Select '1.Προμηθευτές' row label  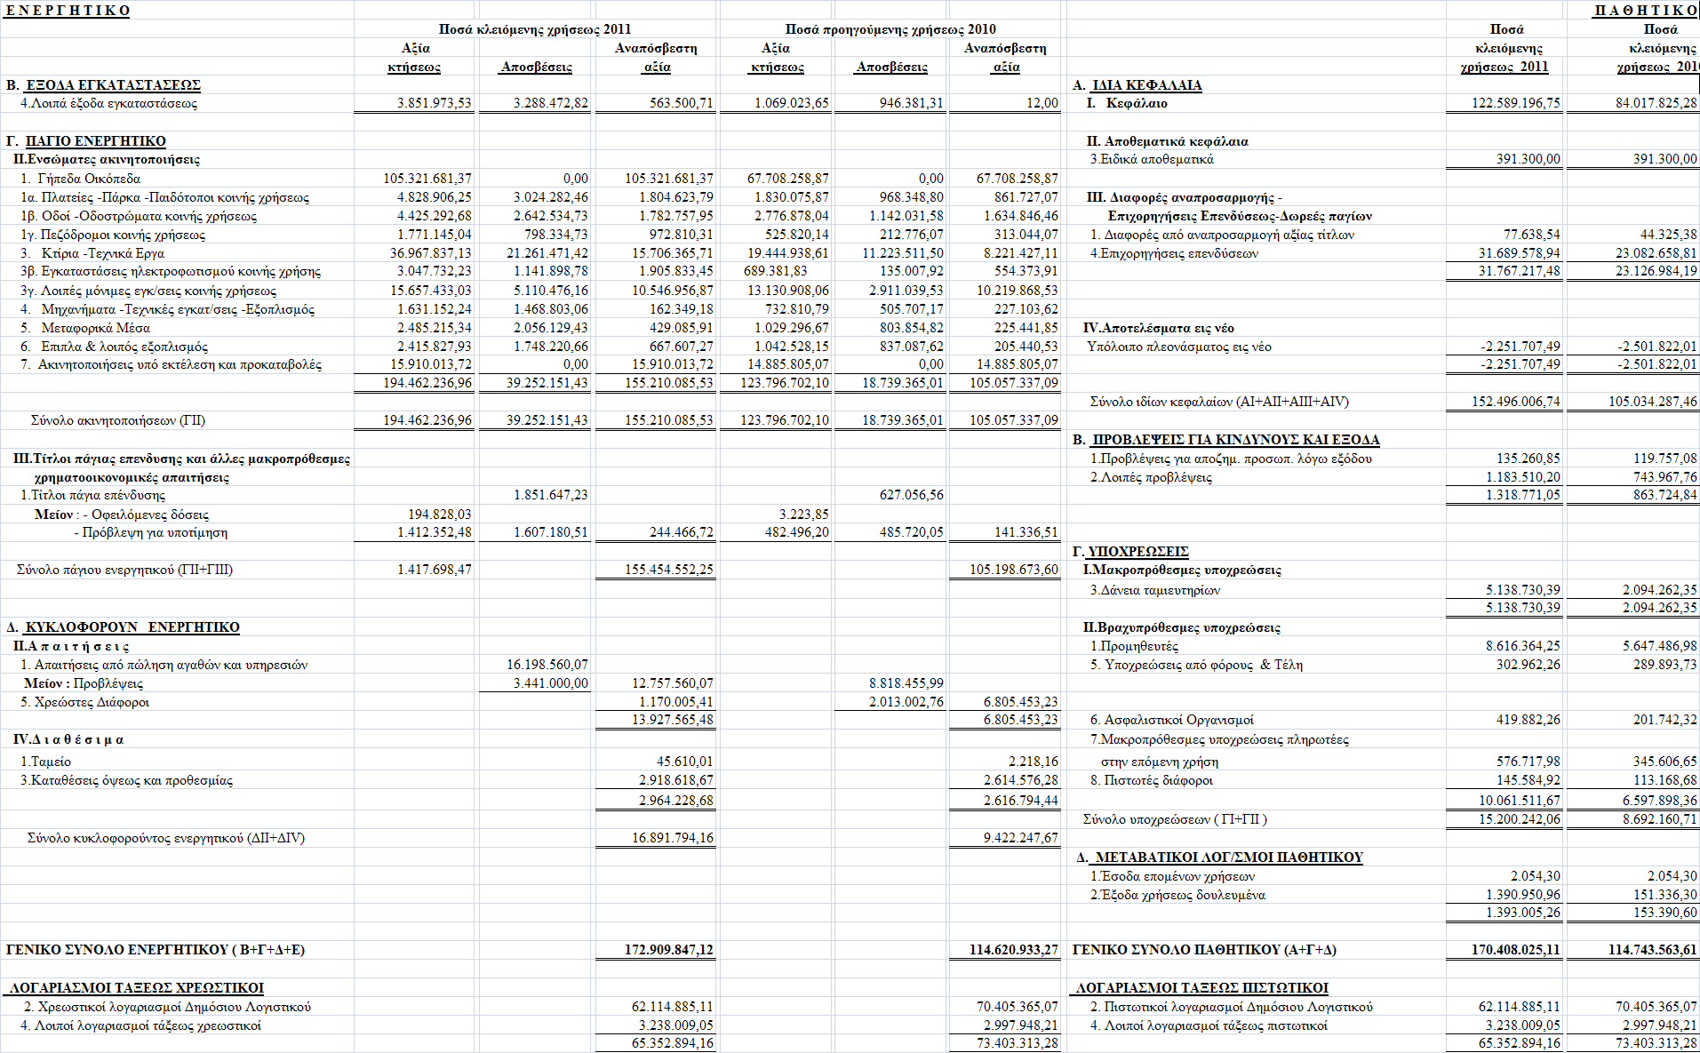[1134, 646]
